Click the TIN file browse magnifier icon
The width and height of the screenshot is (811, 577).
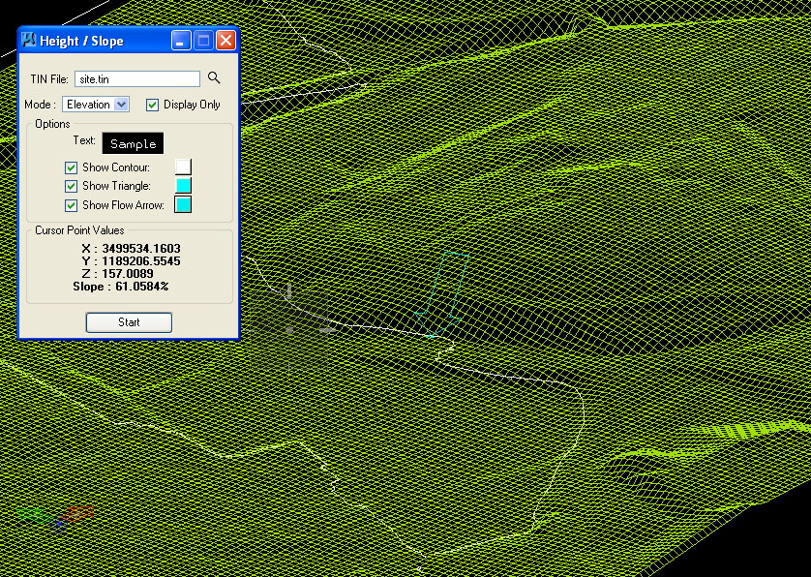pyautogui.click(x=214, y=78)
